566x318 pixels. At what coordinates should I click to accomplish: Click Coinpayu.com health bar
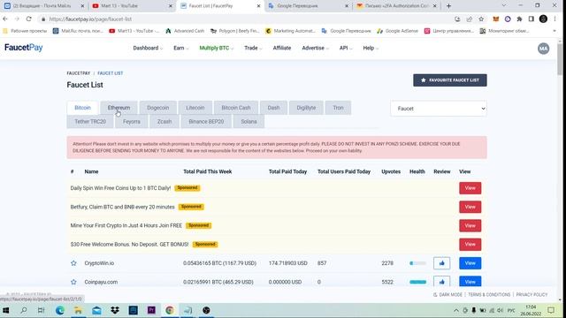pos(417,282)
